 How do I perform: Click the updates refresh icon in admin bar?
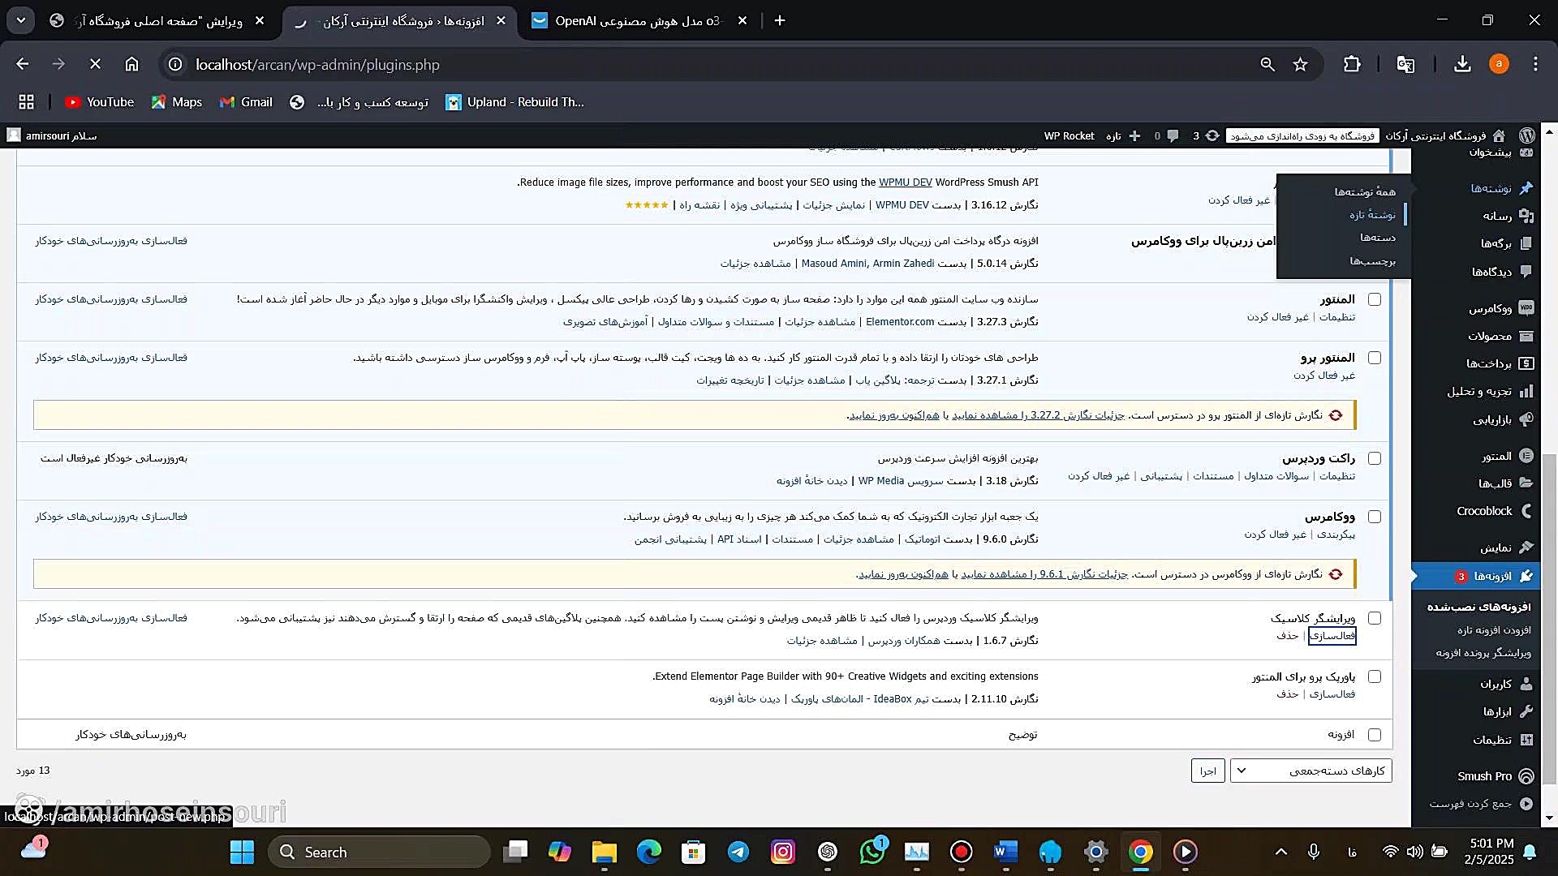coord(1212,135)
